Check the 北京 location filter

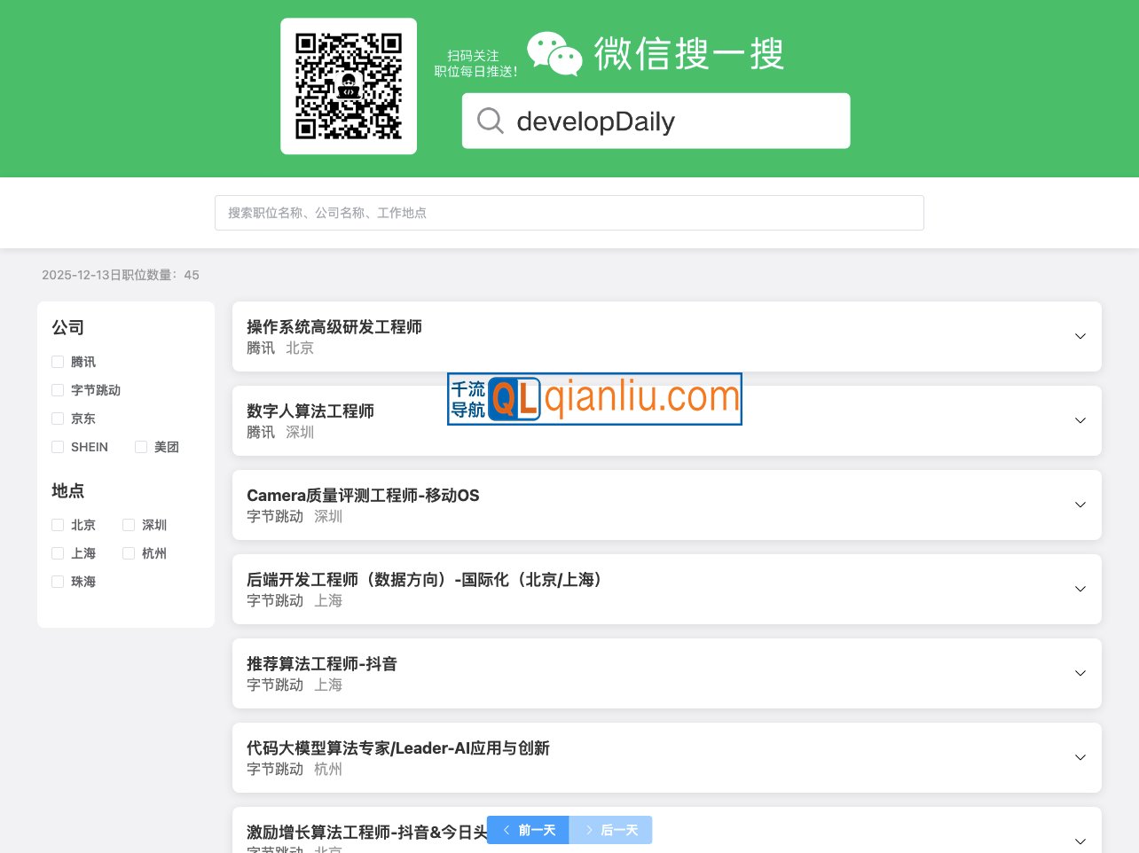58,524
